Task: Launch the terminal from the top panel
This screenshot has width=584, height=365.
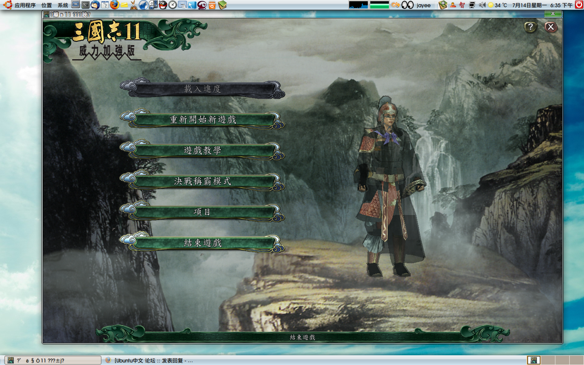Action: pyautogui.click(x=86, y=5)
